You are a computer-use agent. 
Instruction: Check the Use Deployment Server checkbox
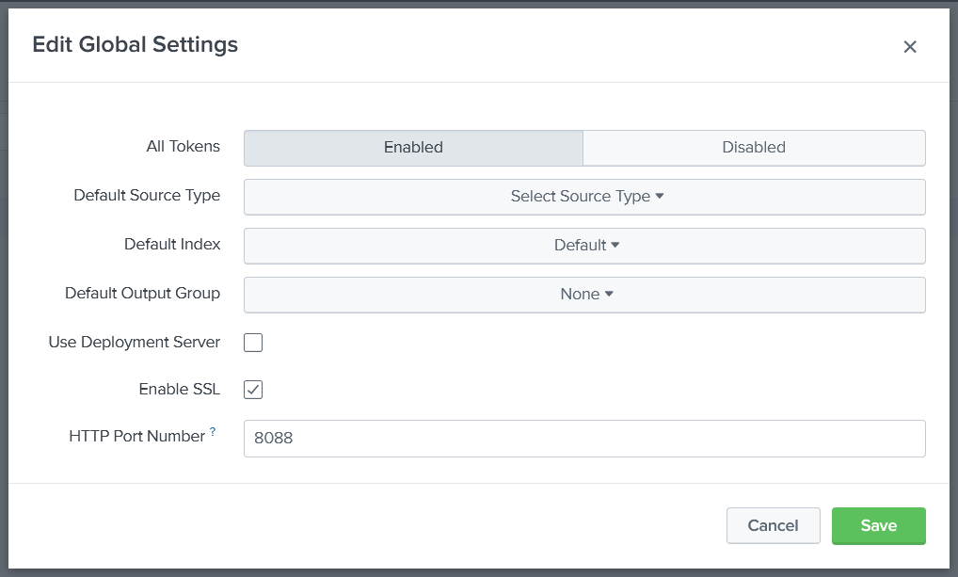coord(252,342)
